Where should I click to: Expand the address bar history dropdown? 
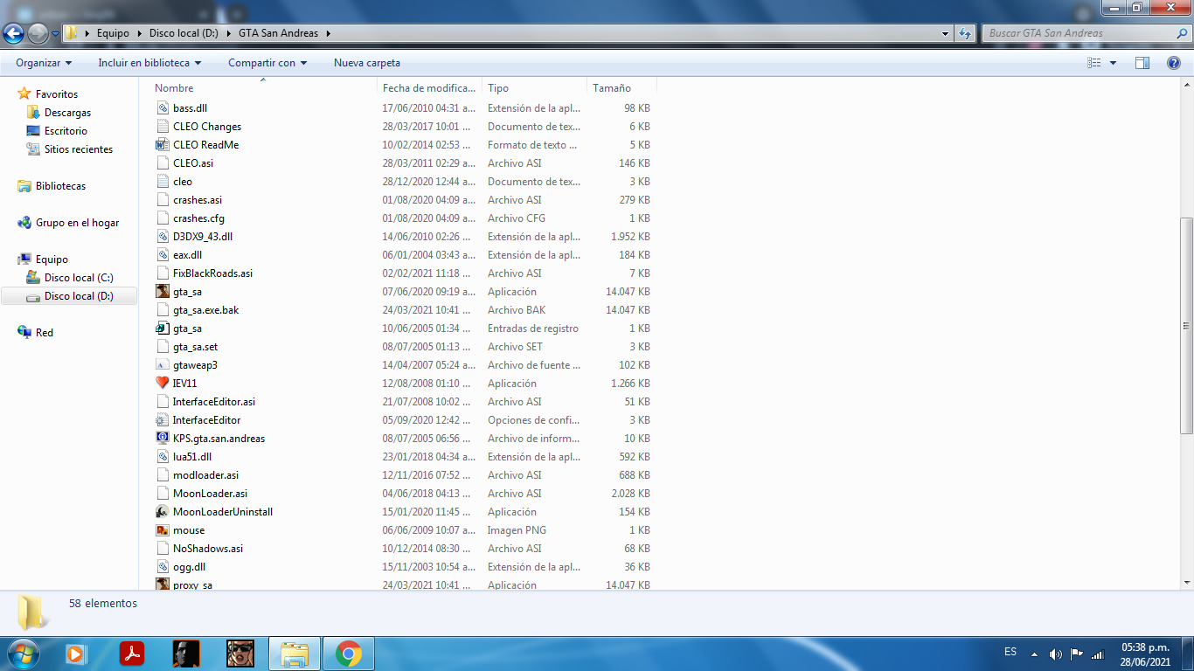[x=946, y=33]
